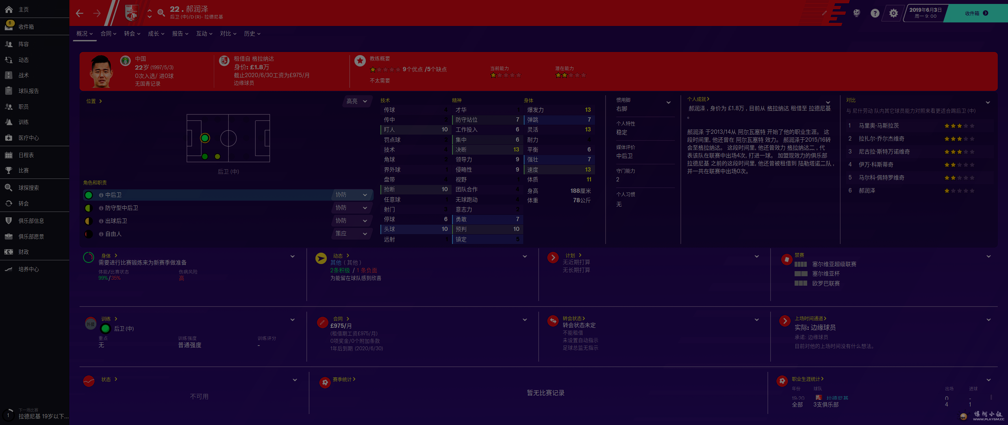
Task: Open the 转会 transfers sidebar icon
Action: (x=9, y=203)
